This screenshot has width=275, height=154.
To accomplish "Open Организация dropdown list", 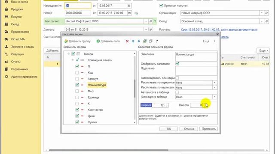I will click(x=262, y=13).
